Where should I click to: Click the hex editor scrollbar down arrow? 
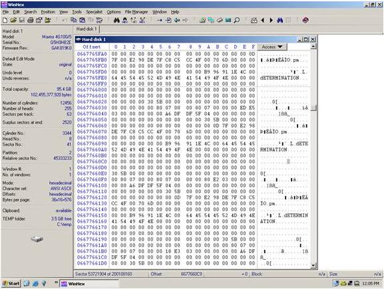tap(313, 265)
